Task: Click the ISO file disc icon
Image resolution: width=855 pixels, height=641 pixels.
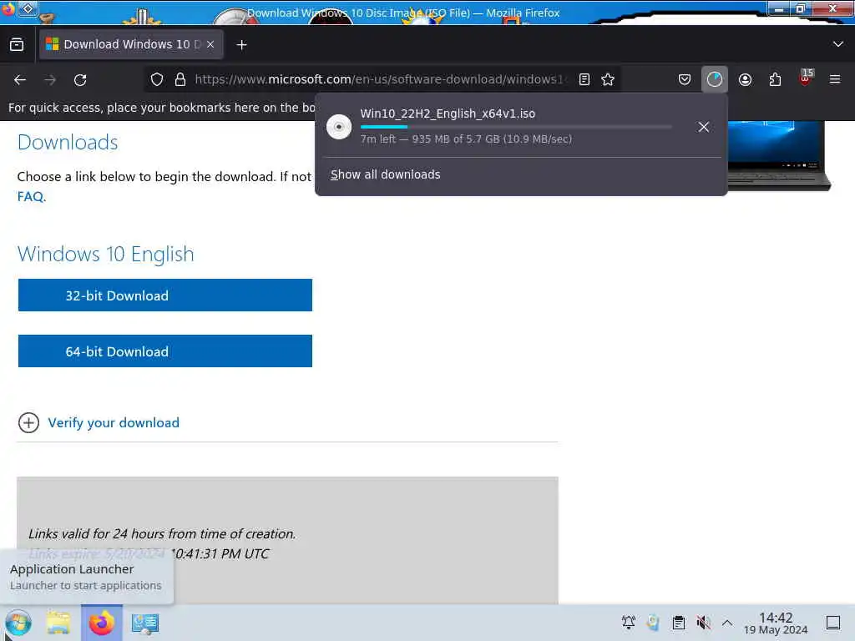Action: (x=339, y=127)
